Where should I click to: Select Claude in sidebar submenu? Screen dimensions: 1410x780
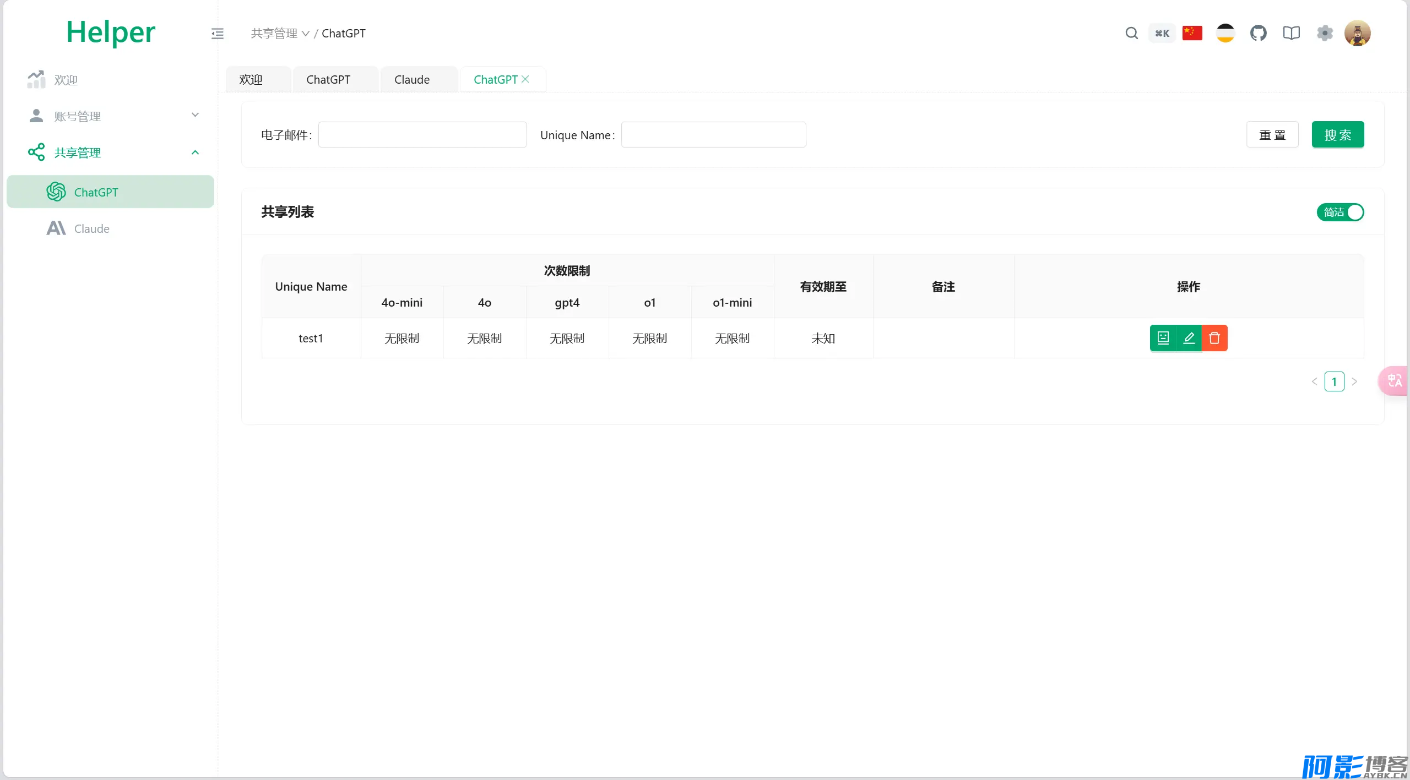(110, 228)
